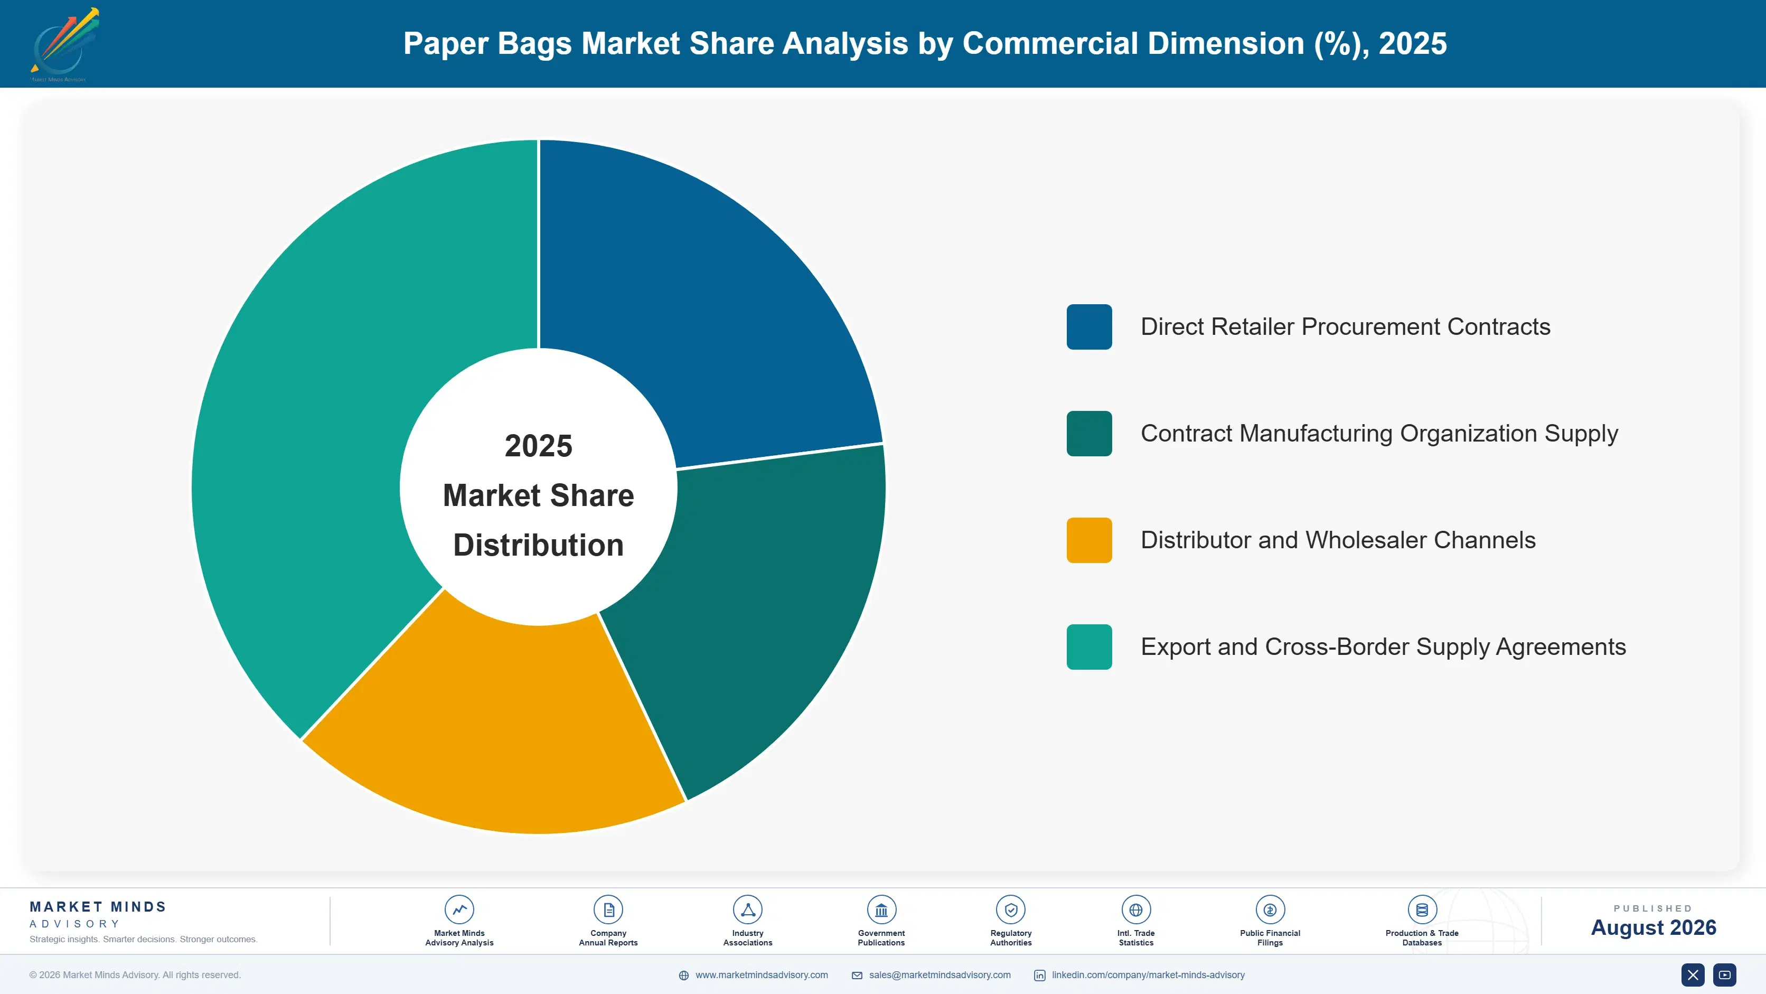The image size is (1766, 994).
Task: Click 'Distributor and Wholesaler Channels' legend label
Action: (1338, 540)
